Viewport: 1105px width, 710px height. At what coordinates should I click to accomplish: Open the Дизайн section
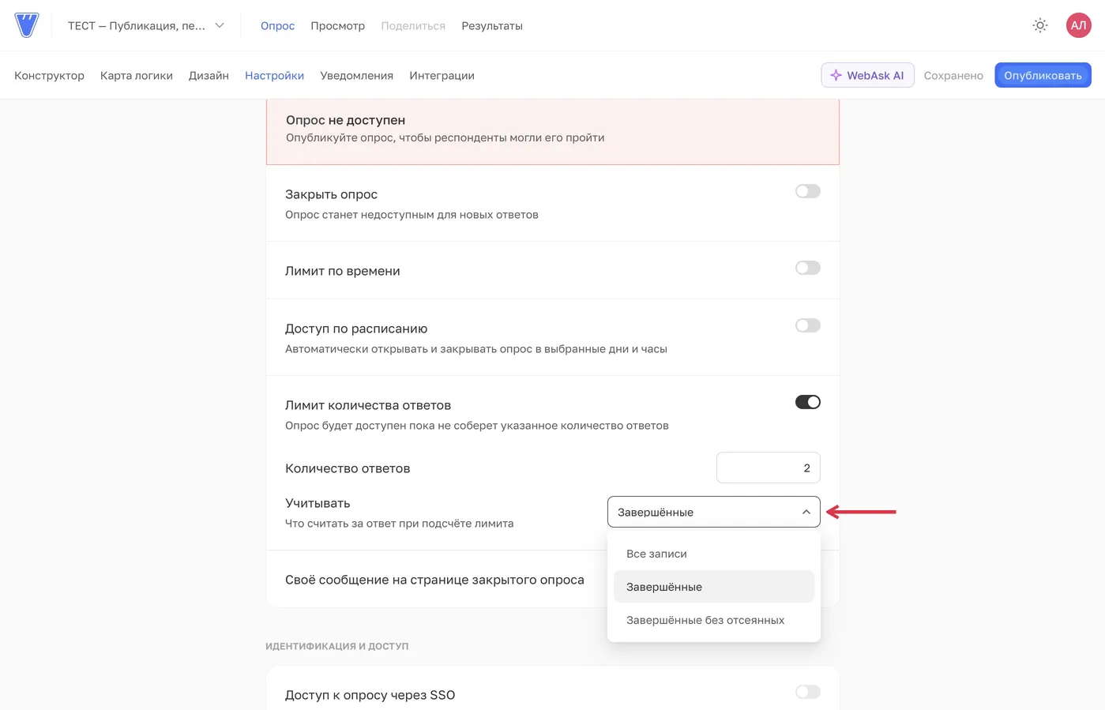pyautogui.click(x=209, y=75)
